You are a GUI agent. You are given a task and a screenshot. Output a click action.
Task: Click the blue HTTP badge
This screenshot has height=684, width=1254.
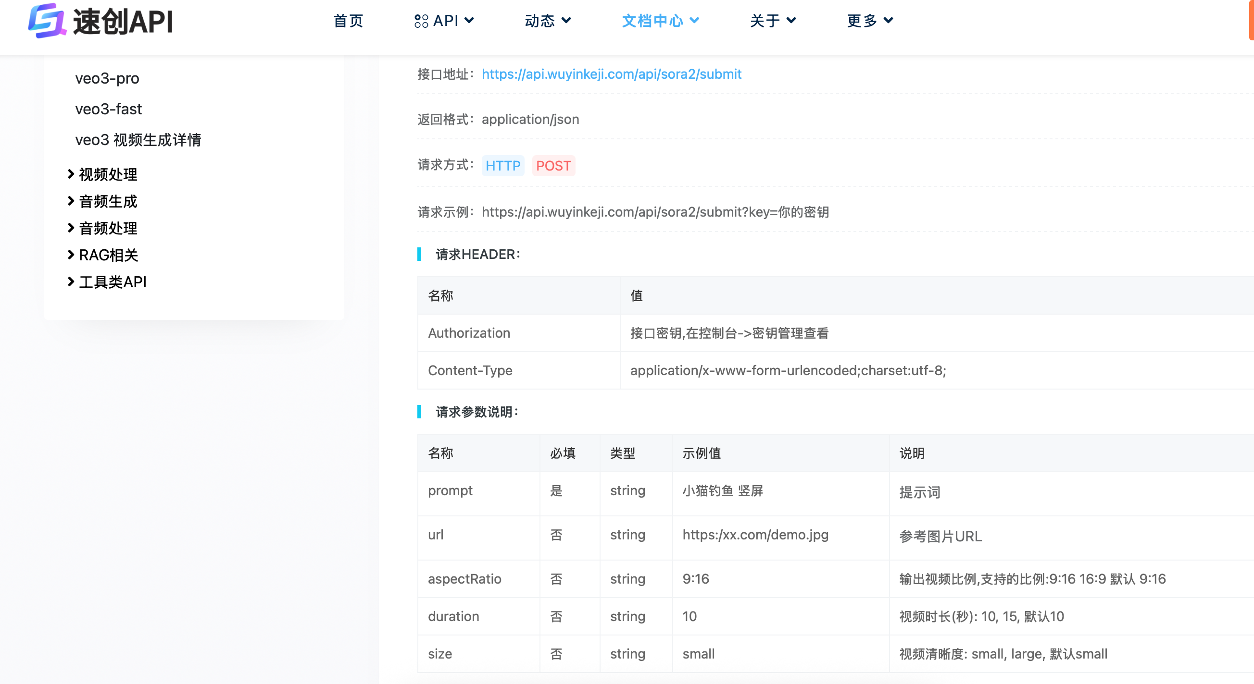tap(503, 166)
